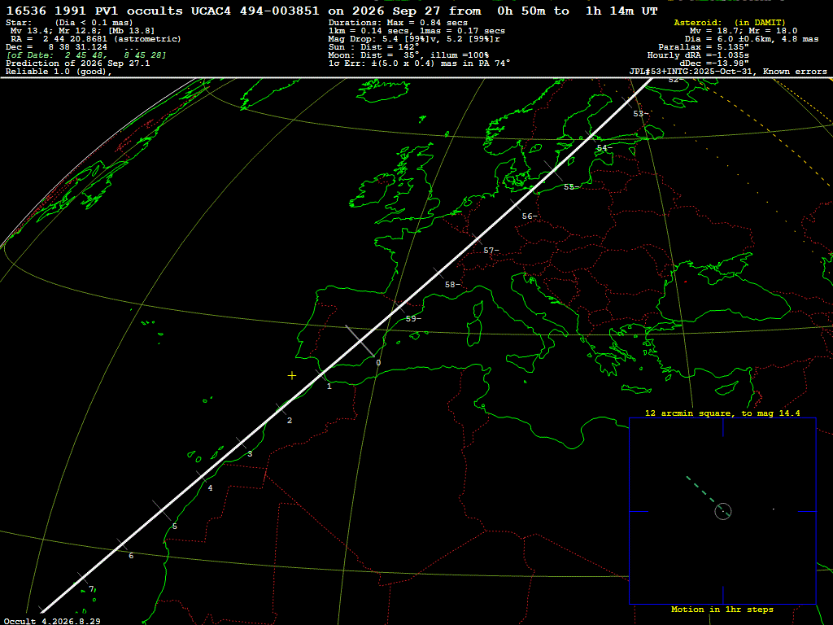Viewport: 833px width, 625px height.
Task: Click the faint star dot in inset chart
Action: [774, 509]
